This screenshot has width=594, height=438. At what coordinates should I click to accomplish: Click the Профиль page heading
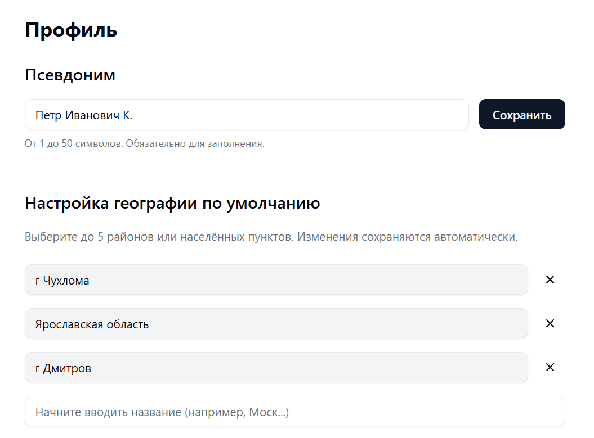pyautogui.click(x=70, y=30)
